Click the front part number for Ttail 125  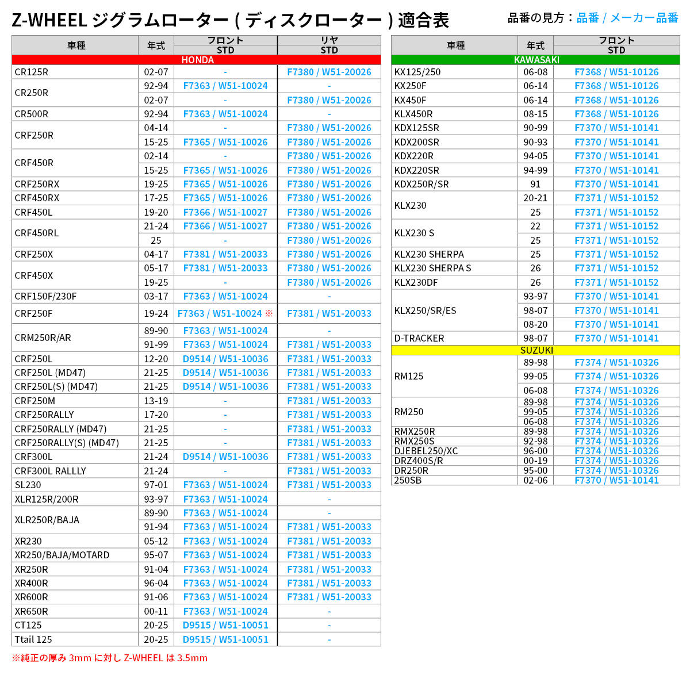tap(225, 639)
